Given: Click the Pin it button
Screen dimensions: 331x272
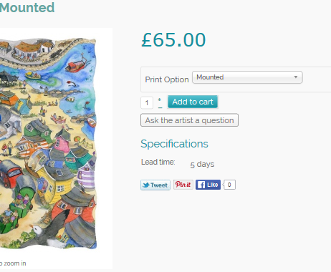Looking at the screenshot, I should click(x=183, y=185).
